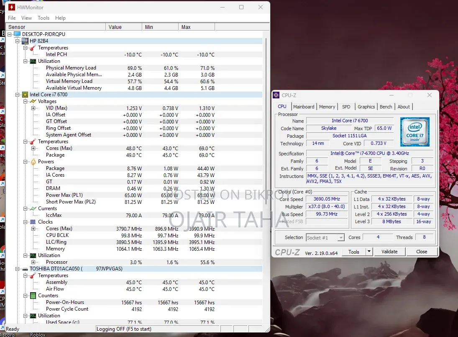Click the HWMonitor lightning app icon
The image size is (458, 337).
pos(12,7)
